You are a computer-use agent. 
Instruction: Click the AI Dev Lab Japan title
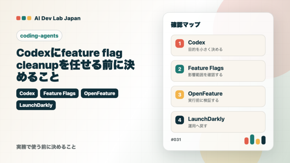pos(57,18)
